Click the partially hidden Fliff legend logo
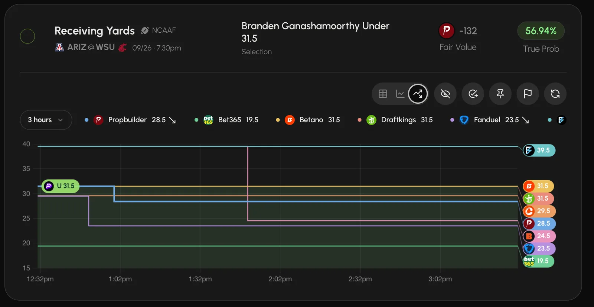This screenshot has width=594, height=307. (x=561, y=120)
